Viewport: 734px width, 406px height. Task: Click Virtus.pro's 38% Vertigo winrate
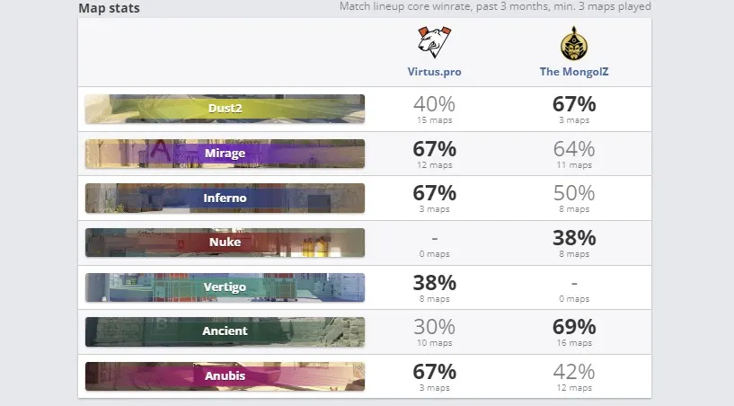pyautogui.click(x=435, y=283)
